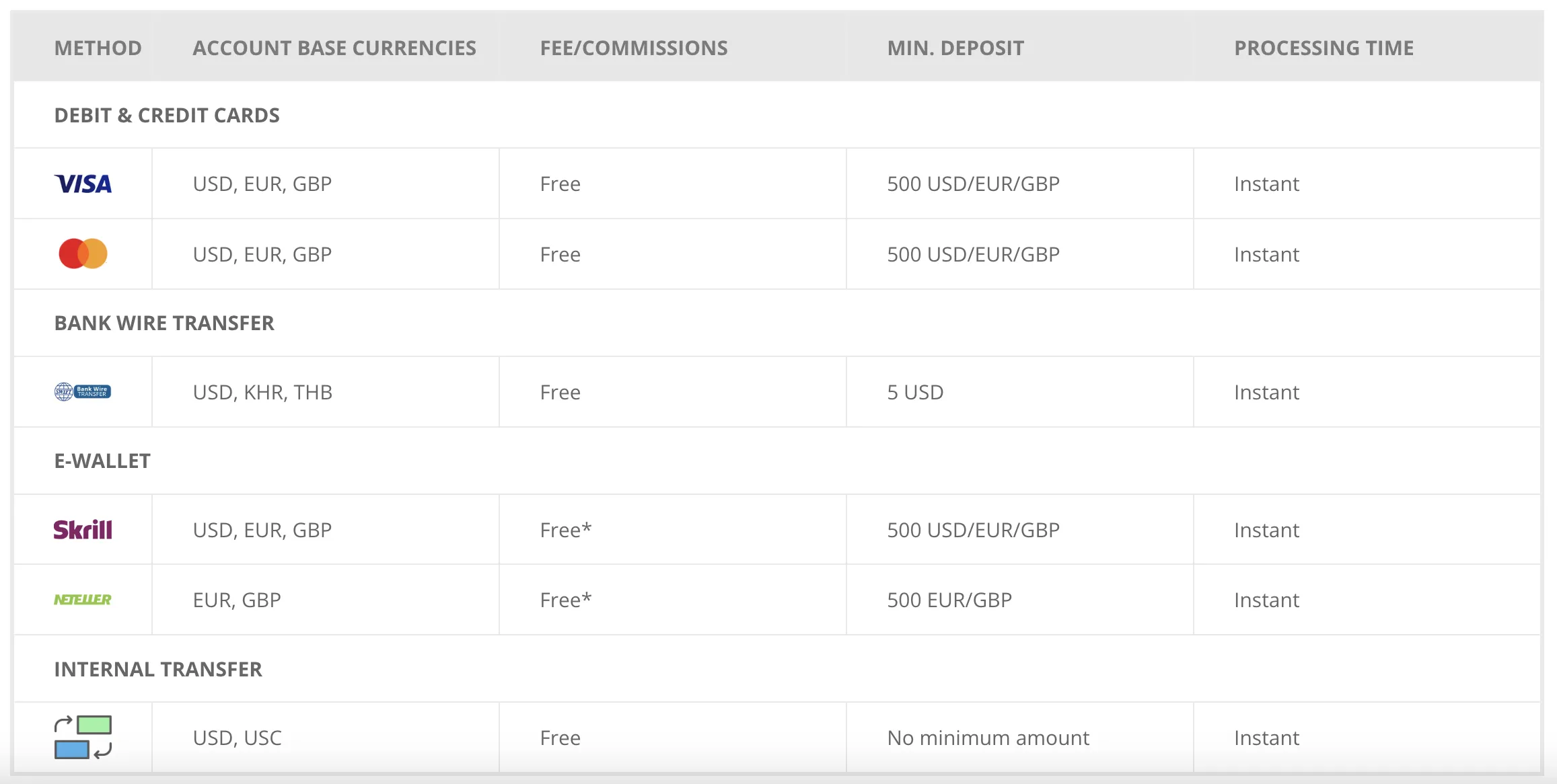Click the METHOD column header
The height and width of the screenshot is (784, 1557).
tap(98, 48)
